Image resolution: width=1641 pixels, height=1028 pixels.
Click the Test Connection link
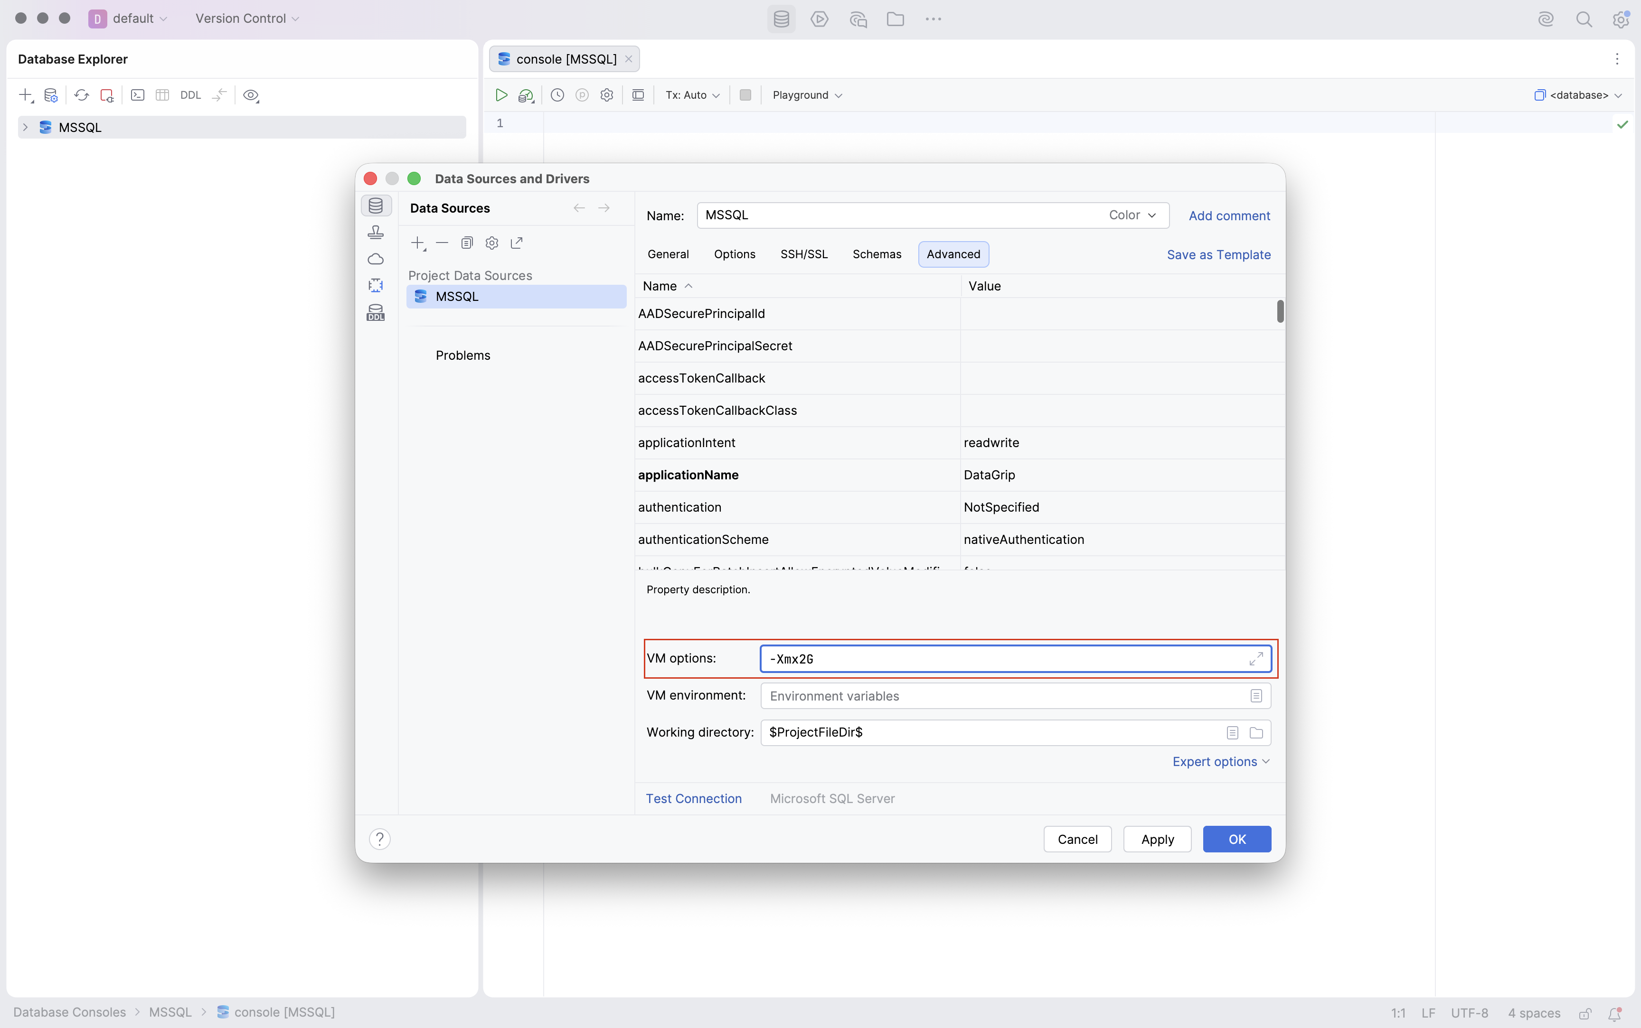(694, 799)
